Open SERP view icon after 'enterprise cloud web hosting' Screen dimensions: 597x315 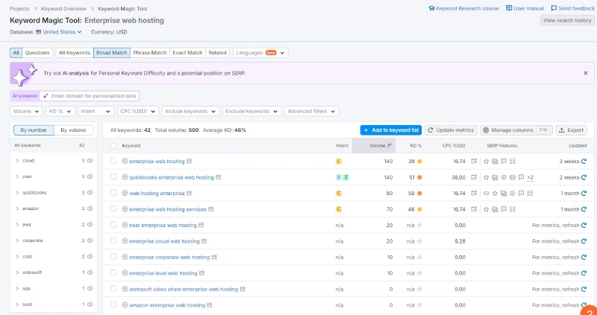pos(204,241)
